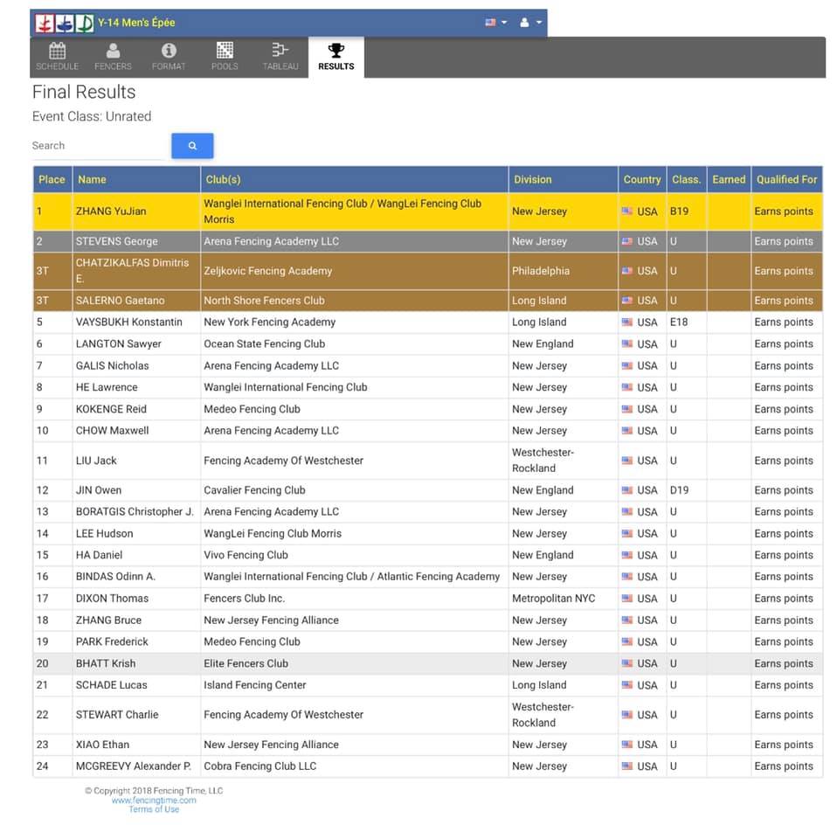Image resolution: width=837 pixels, height=839 pixels.
Task: Open the Terms of Use link
Action: coord(154,809)
